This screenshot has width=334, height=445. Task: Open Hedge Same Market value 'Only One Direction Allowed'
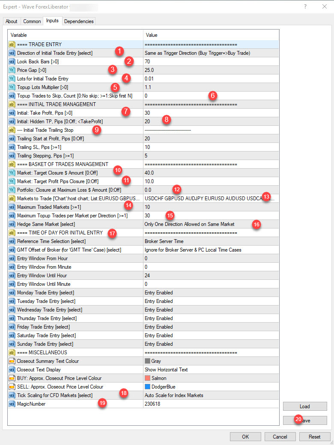pyautogui.click(x=211, y=224)
